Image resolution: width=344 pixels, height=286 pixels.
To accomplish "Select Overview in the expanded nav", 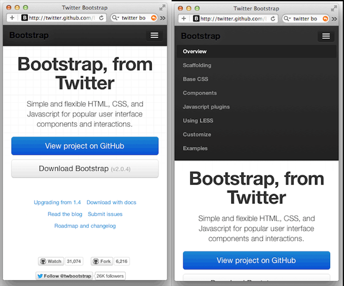I will coord(256,52).
